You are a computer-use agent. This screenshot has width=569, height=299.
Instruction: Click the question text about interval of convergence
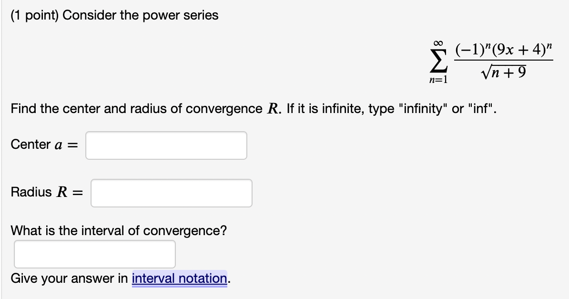point(119,230)
